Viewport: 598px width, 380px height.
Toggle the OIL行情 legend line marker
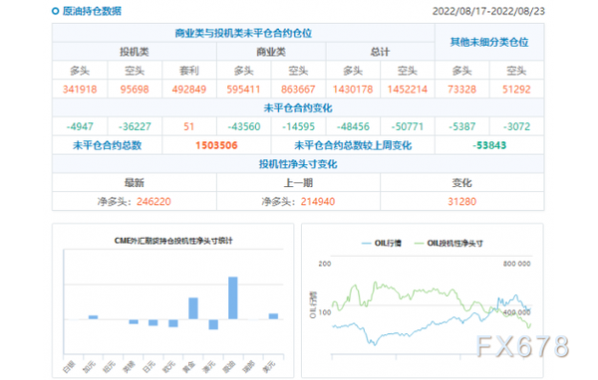click(x=367, y=243)
